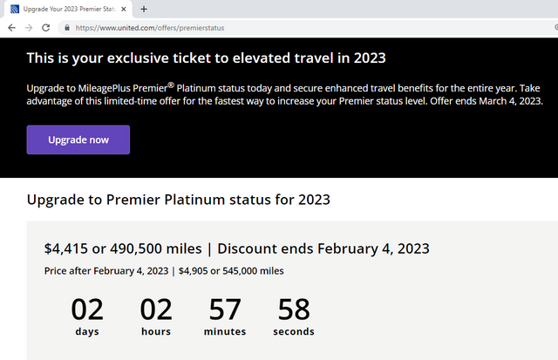Screen dimensions: 558x360
Task: Click the Discount ends February 4, 2023 text
Action: [x=323, y=248]
